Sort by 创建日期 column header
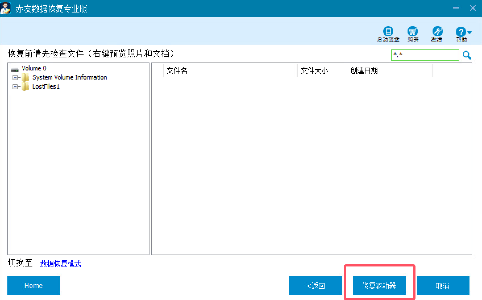Image resolution: width=482 pixels, height=300 pixels. [390, 70]
